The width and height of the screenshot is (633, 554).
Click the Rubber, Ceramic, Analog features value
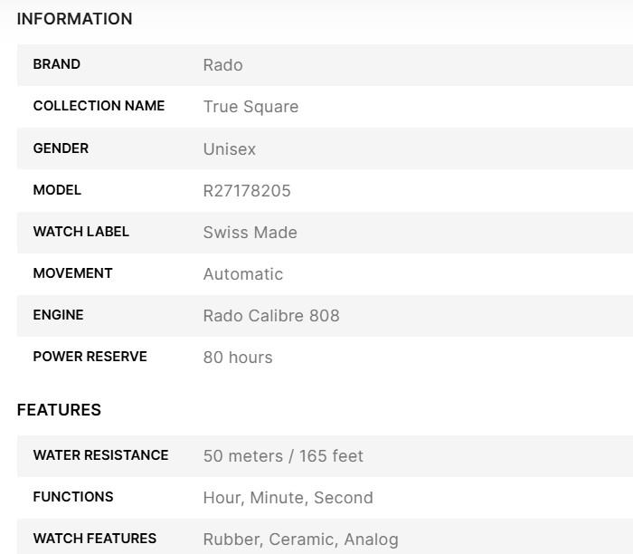pyautogui.click(x=300, y=540)
